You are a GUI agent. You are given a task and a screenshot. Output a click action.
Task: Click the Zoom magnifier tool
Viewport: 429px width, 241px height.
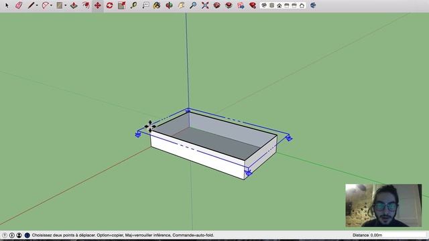193,5
